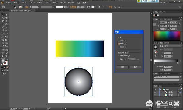The image size is (183, 110).
Task: Select the 指定 (Specify) radio option
Action: tap(119, 59)
